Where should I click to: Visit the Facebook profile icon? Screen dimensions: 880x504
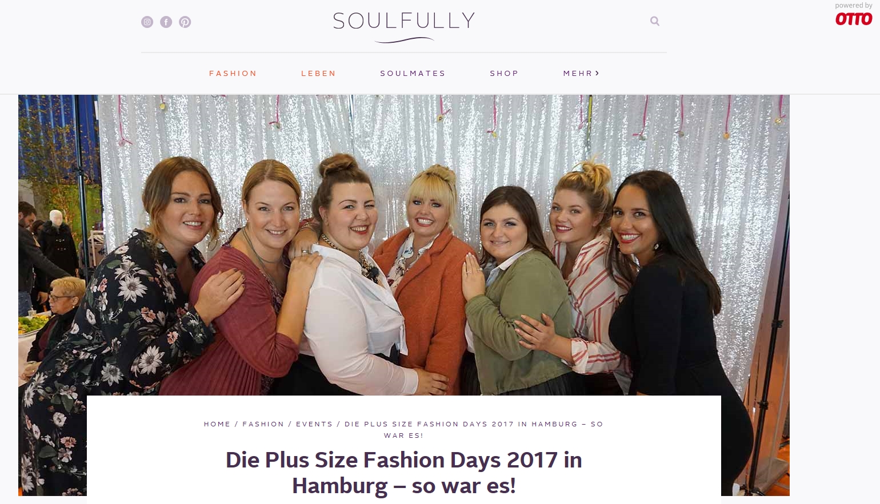click(x=166, y=22)
